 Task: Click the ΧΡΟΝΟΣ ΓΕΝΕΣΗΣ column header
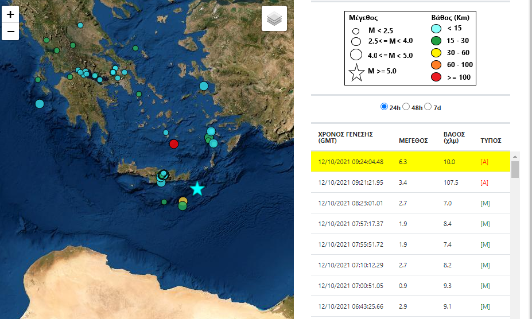tap(345, 137)
